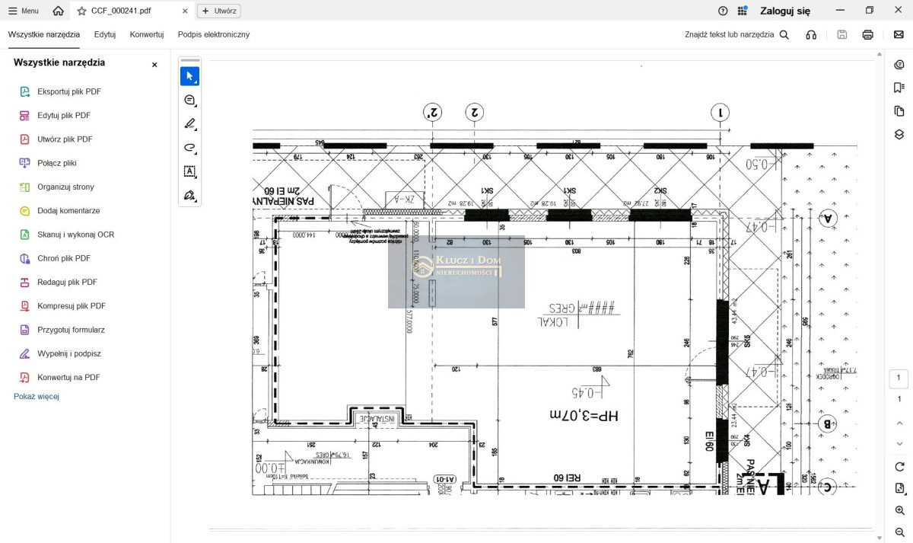Open the AI assistant icon in right rail
Screen dimensions: 913x543
pyautogui.click(x=899, y=65)
